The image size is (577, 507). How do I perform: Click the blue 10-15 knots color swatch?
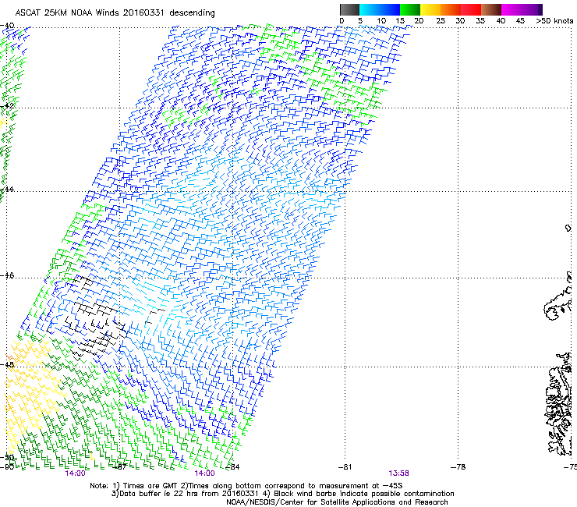(x=390, y=9)
